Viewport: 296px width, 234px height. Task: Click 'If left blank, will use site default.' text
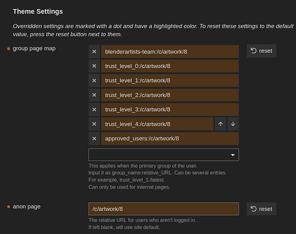point(124,227)
